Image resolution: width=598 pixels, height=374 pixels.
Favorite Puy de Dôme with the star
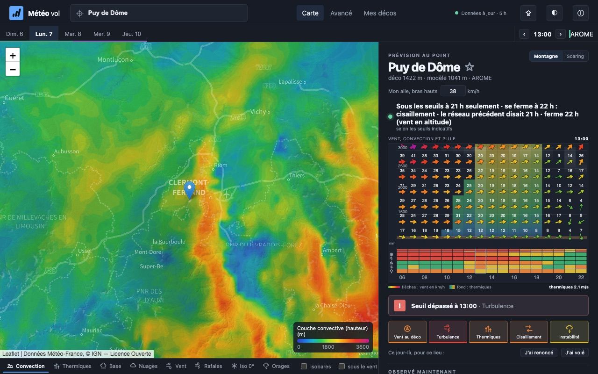point(470,67)
